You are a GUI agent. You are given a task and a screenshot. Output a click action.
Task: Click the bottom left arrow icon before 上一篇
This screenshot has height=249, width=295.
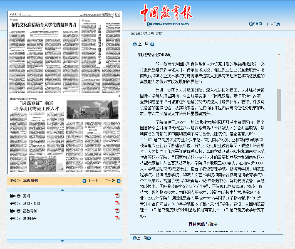point(135,238)
